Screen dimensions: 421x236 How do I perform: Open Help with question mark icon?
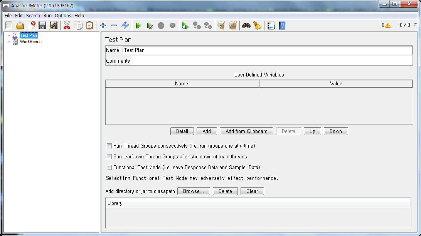(x=282, y=25)
